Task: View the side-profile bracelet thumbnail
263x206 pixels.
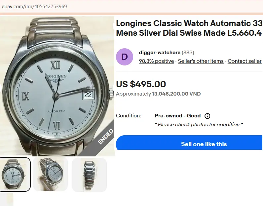Action: point(89,174)
